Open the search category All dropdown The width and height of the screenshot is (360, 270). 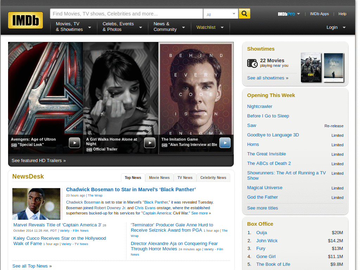pos(221,14)
